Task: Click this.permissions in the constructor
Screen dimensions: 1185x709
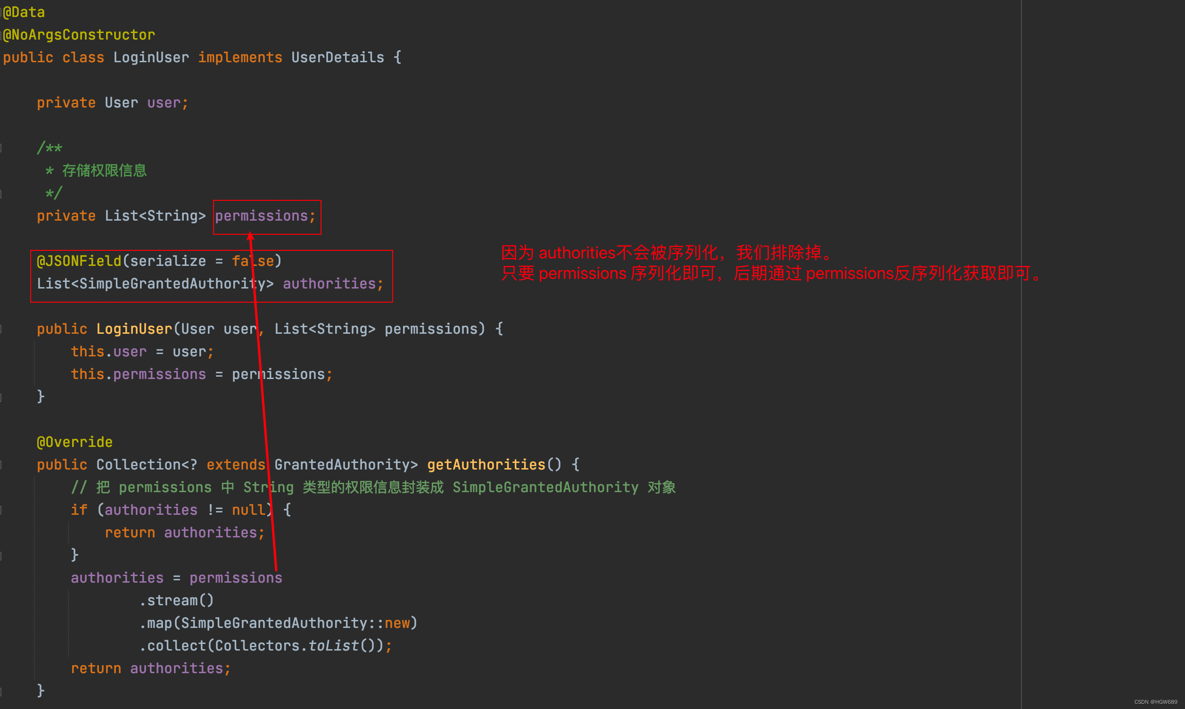Action: (x=139, y=374)
